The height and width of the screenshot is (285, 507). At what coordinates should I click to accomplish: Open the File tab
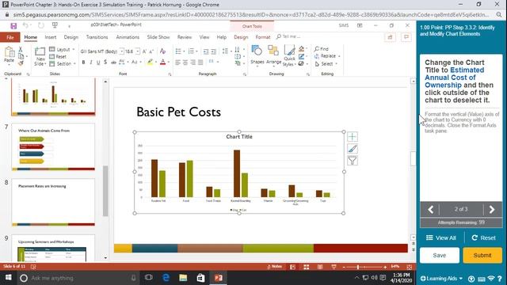10,37
